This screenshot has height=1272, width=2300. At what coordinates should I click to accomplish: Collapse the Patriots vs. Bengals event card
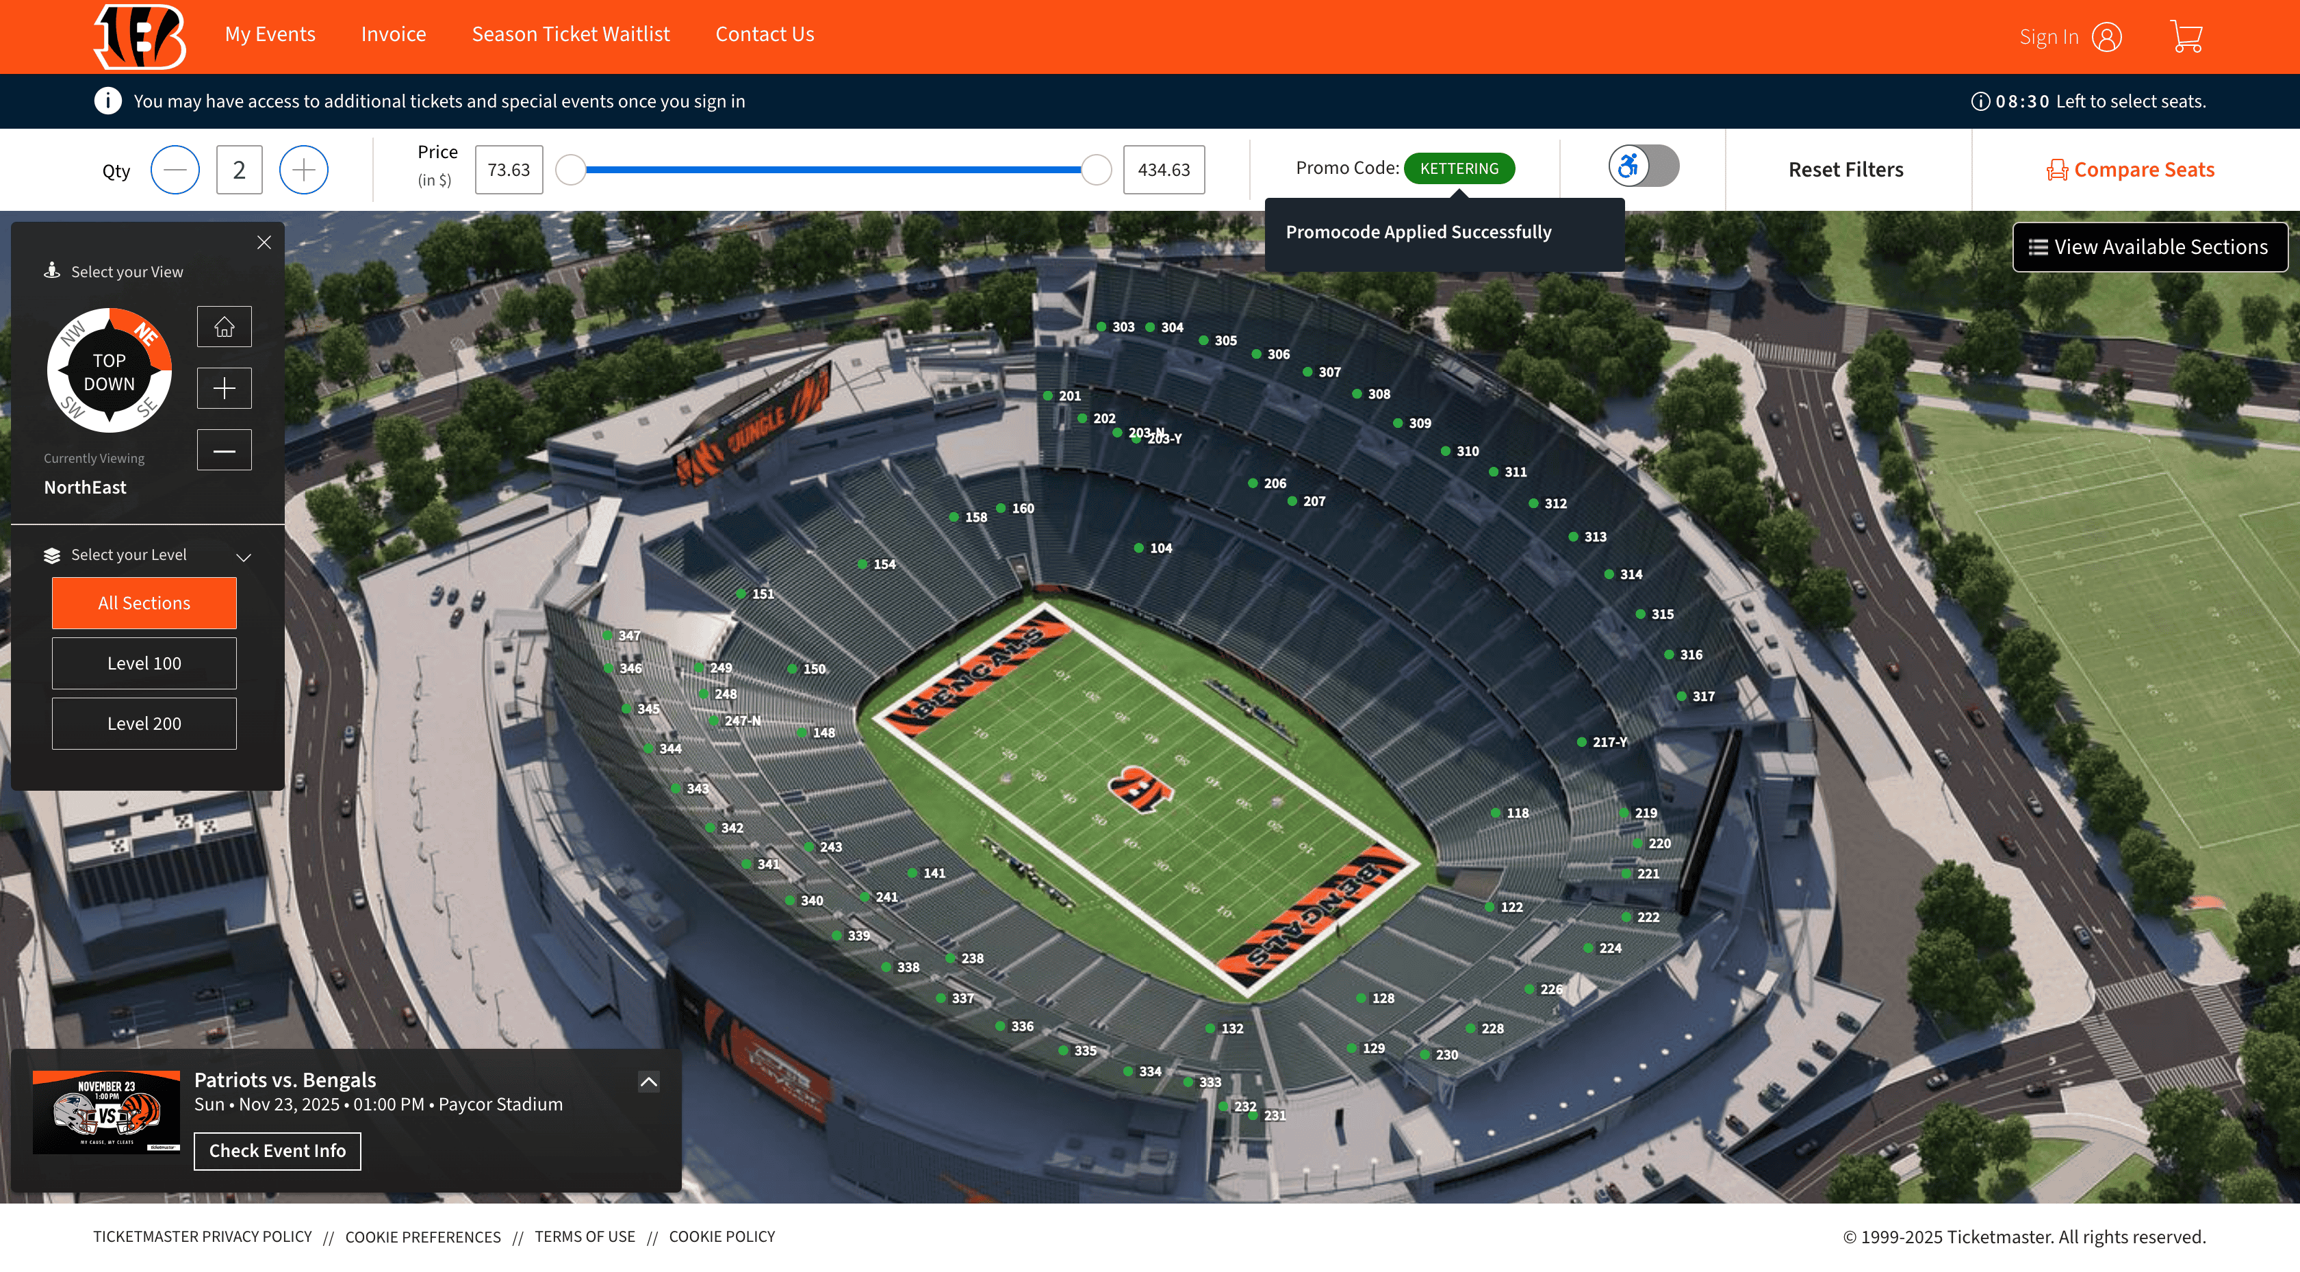click(x=649, y=1081)
